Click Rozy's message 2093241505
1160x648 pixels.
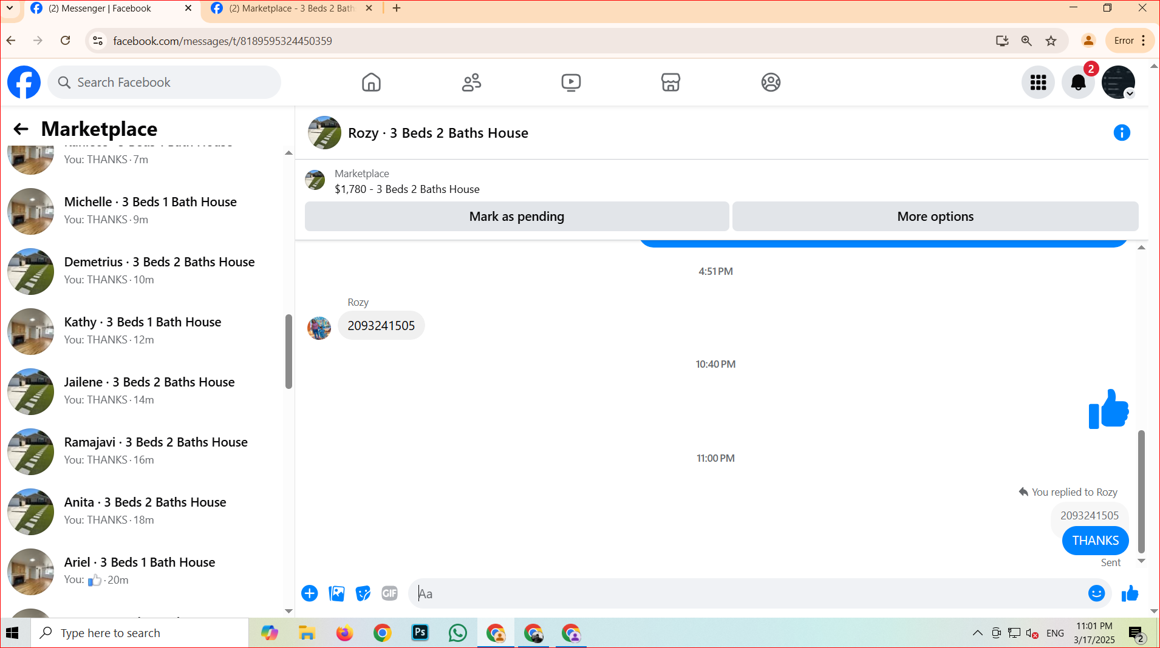click(381, 326)
